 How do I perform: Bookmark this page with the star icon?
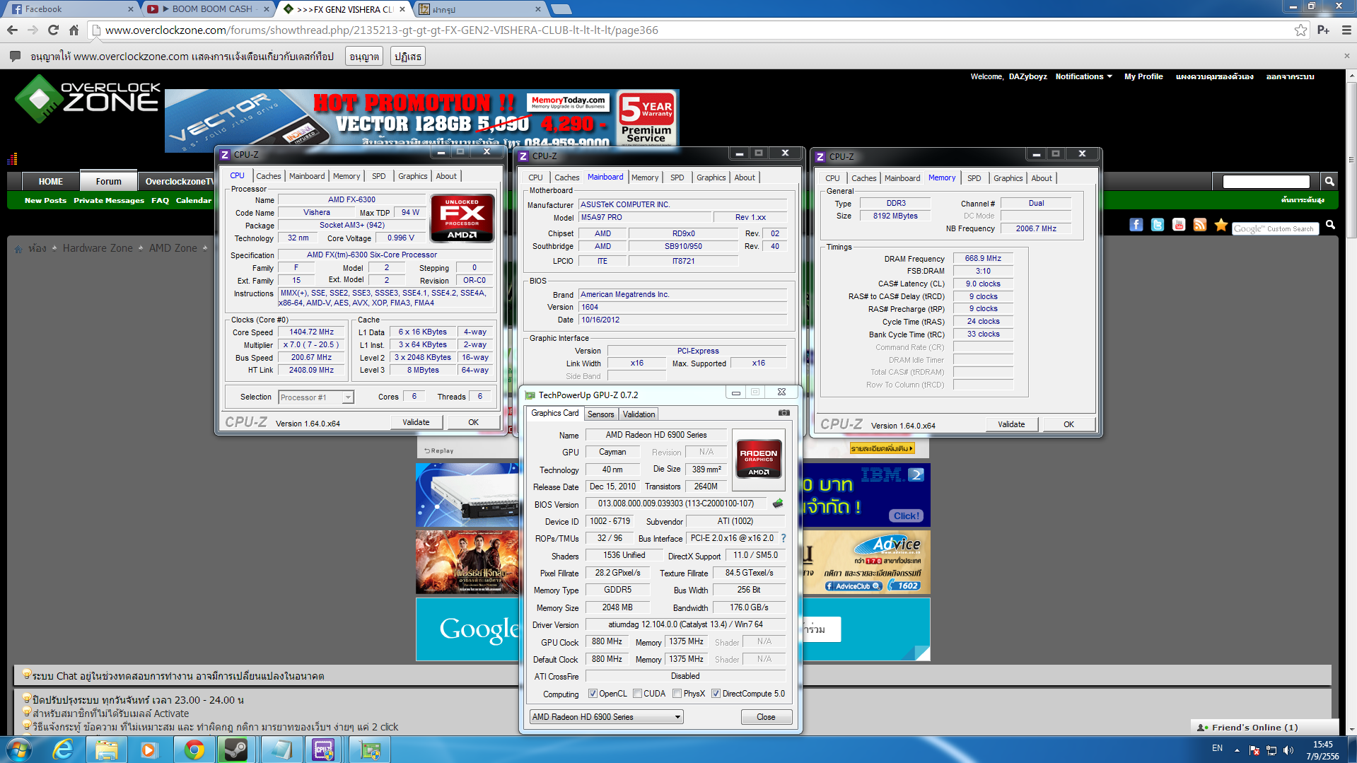point(1300,30)
